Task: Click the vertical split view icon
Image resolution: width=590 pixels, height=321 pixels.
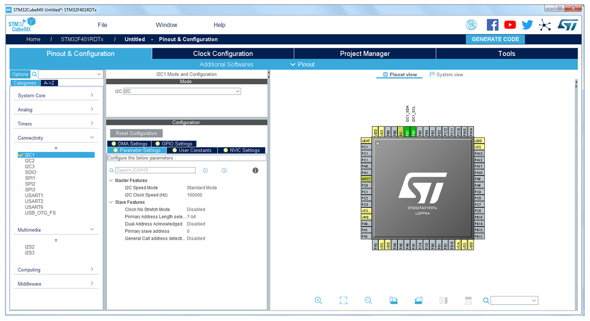Action: (x=443, y=300)
